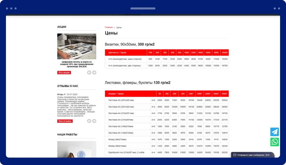Click the 8000 column header in business cards table

[x=216, y=52]
